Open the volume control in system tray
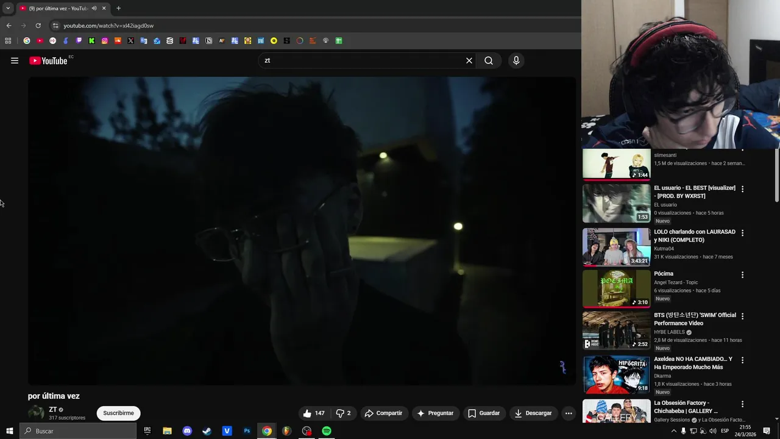780x439 pixels. (713, 431)
